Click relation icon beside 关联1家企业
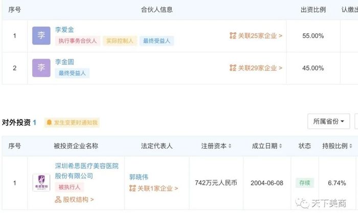The height and width of the screenshot is (219, 358). click(132, 188)
